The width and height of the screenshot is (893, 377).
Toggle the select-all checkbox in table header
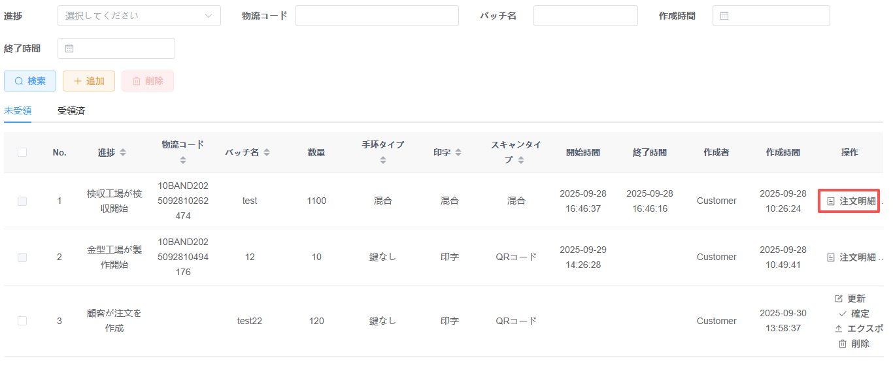click(x=22, y=152)
